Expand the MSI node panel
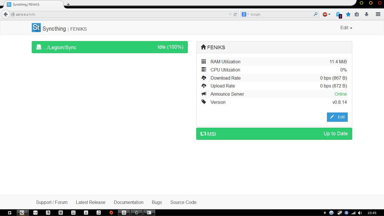This screenshot has width=384, height=216. point(274,134)
